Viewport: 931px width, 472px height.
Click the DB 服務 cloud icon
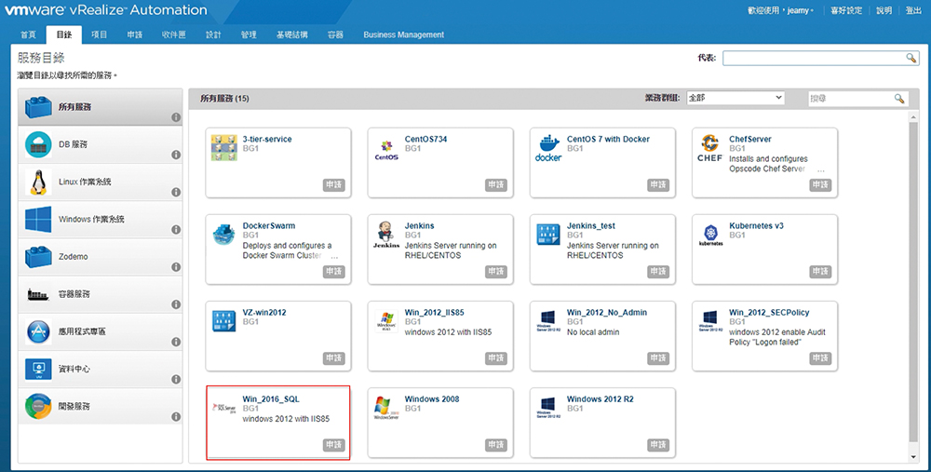point(39,144)
